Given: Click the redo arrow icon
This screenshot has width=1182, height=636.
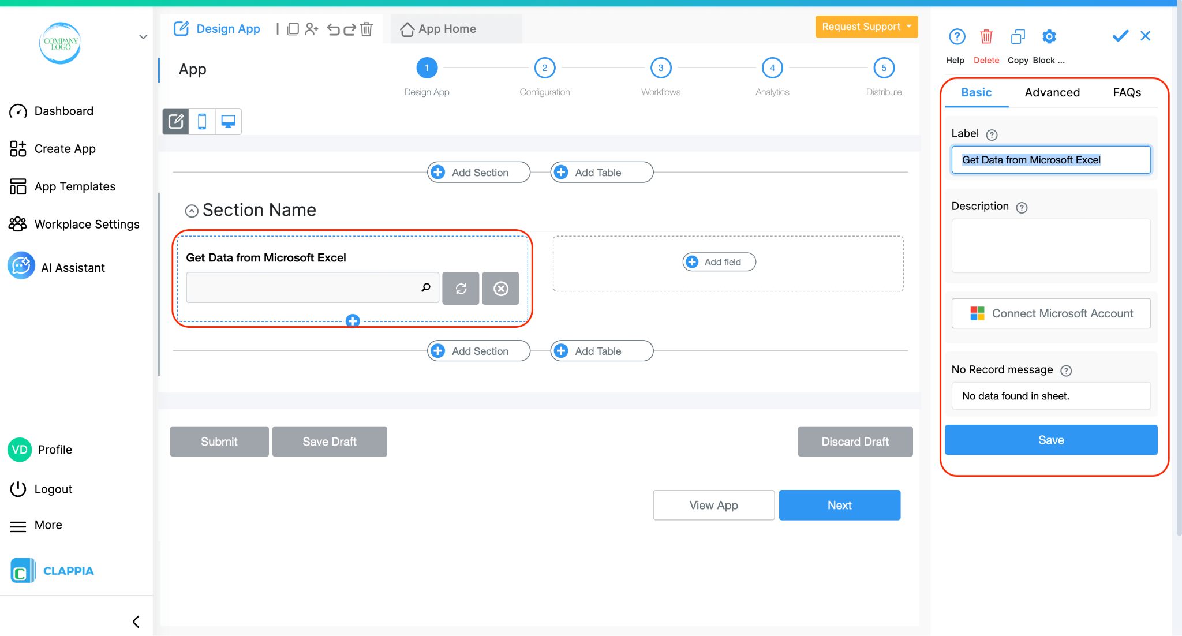Looking at the screenshot, I should 350,29.
